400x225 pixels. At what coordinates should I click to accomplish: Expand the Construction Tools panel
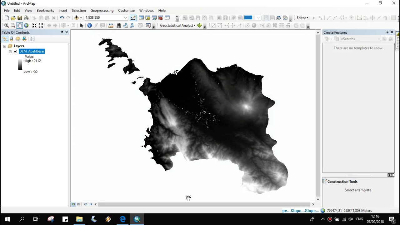point(389,175)
